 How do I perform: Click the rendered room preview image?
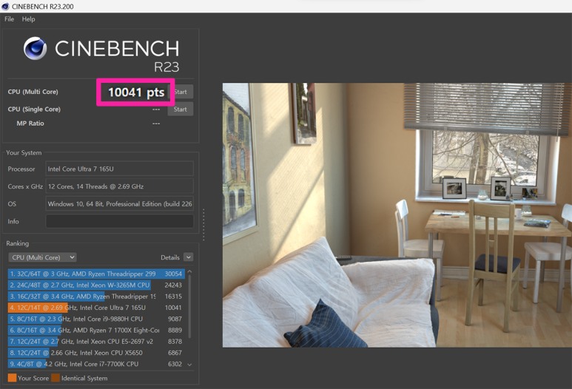tap(397, 214)
